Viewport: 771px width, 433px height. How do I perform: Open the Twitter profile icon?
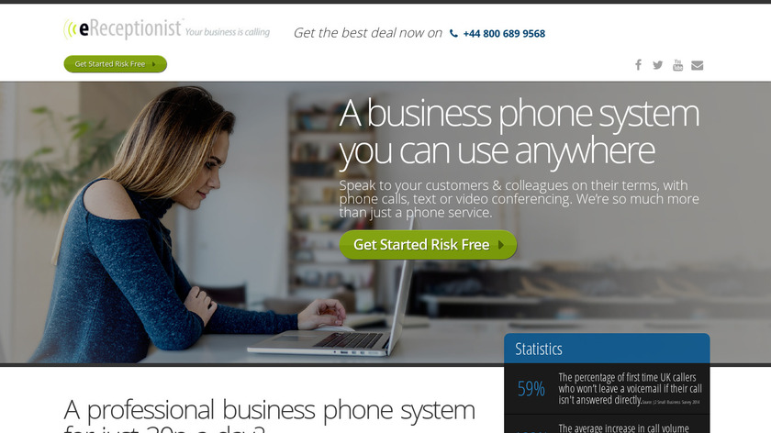(658, 65)
